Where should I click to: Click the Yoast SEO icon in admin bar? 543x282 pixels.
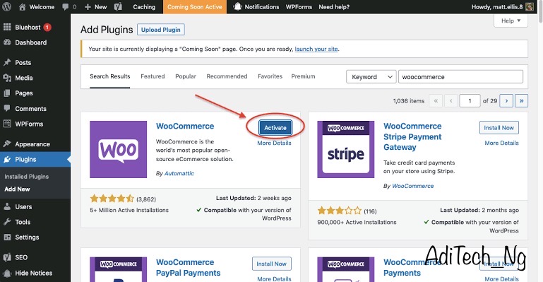pyautogui.click(x=118, y=6)
